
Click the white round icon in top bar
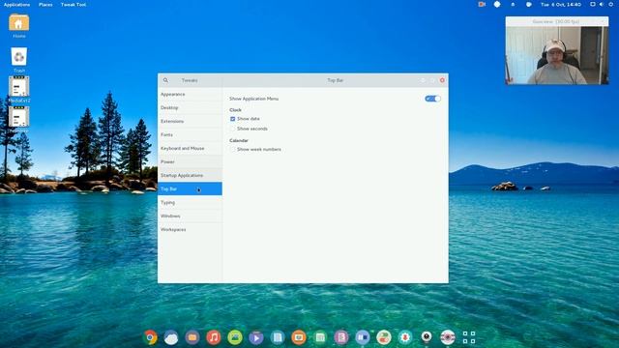point(497,4)
